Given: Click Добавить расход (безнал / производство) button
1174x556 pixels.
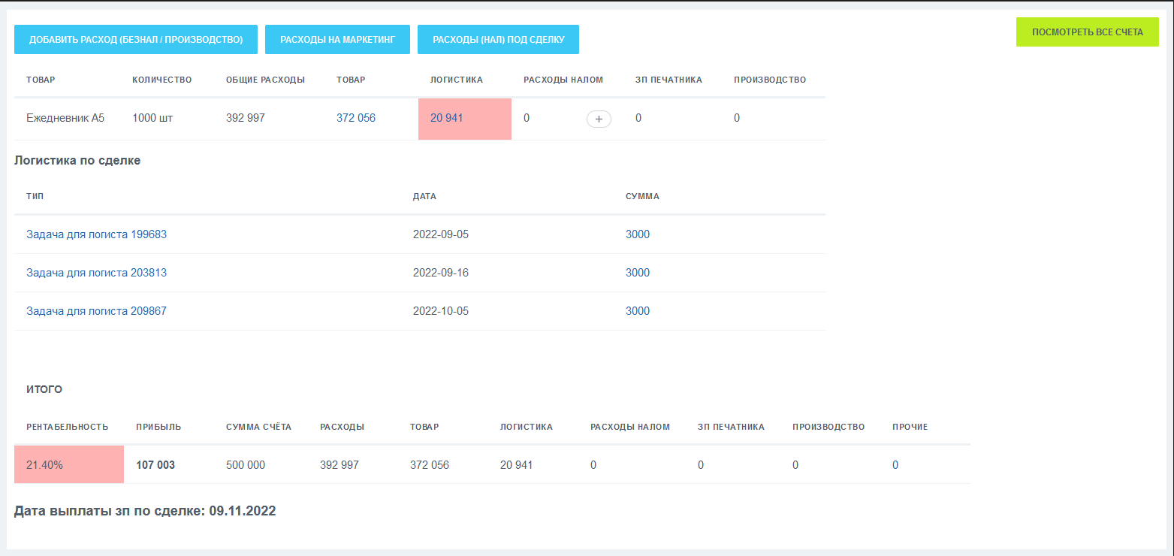Looking at the screenshot, I should pos(136,40).
